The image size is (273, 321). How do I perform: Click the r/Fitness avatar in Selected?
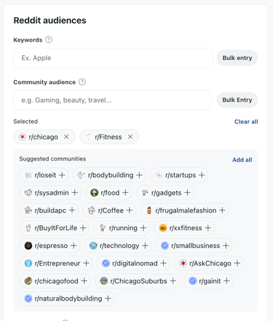pyautogui.click(x=88, y=137)
